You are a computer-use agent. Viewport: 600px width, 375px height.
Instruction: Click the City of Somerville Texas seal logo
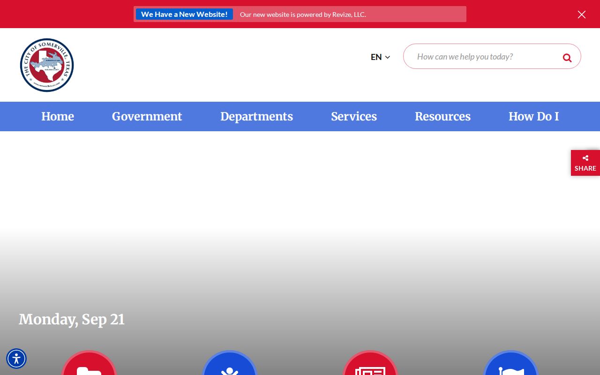(x=47, y=65)
